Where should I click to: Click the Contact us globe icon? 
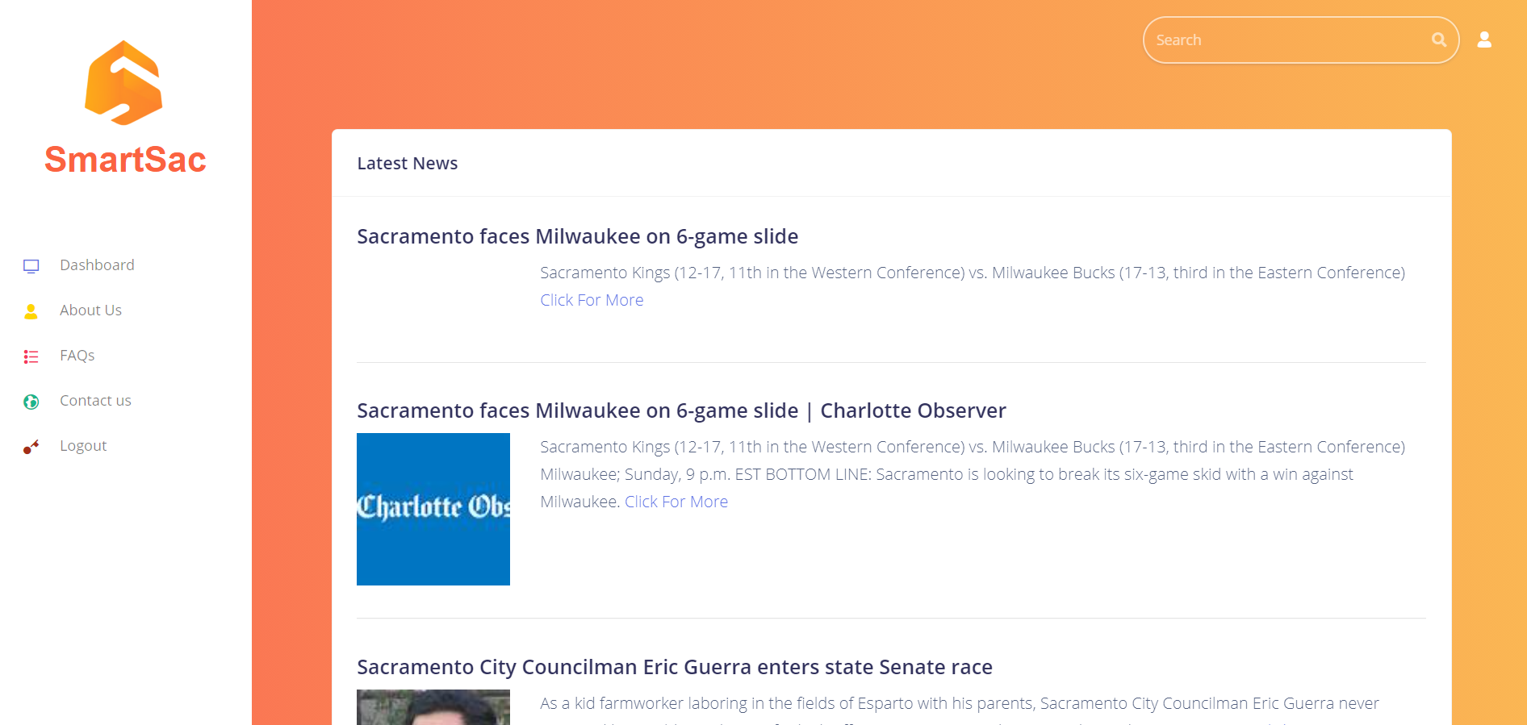(31, 402)
